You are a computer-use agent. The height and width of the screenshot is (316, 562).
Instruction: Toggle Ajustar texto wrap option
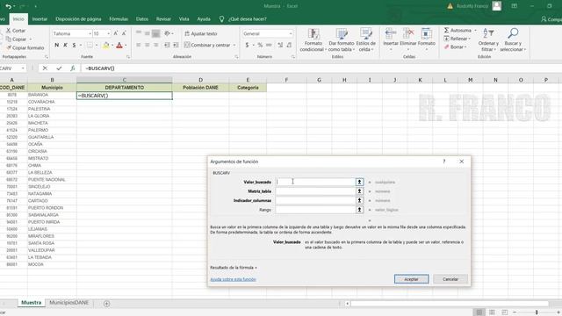201,33
